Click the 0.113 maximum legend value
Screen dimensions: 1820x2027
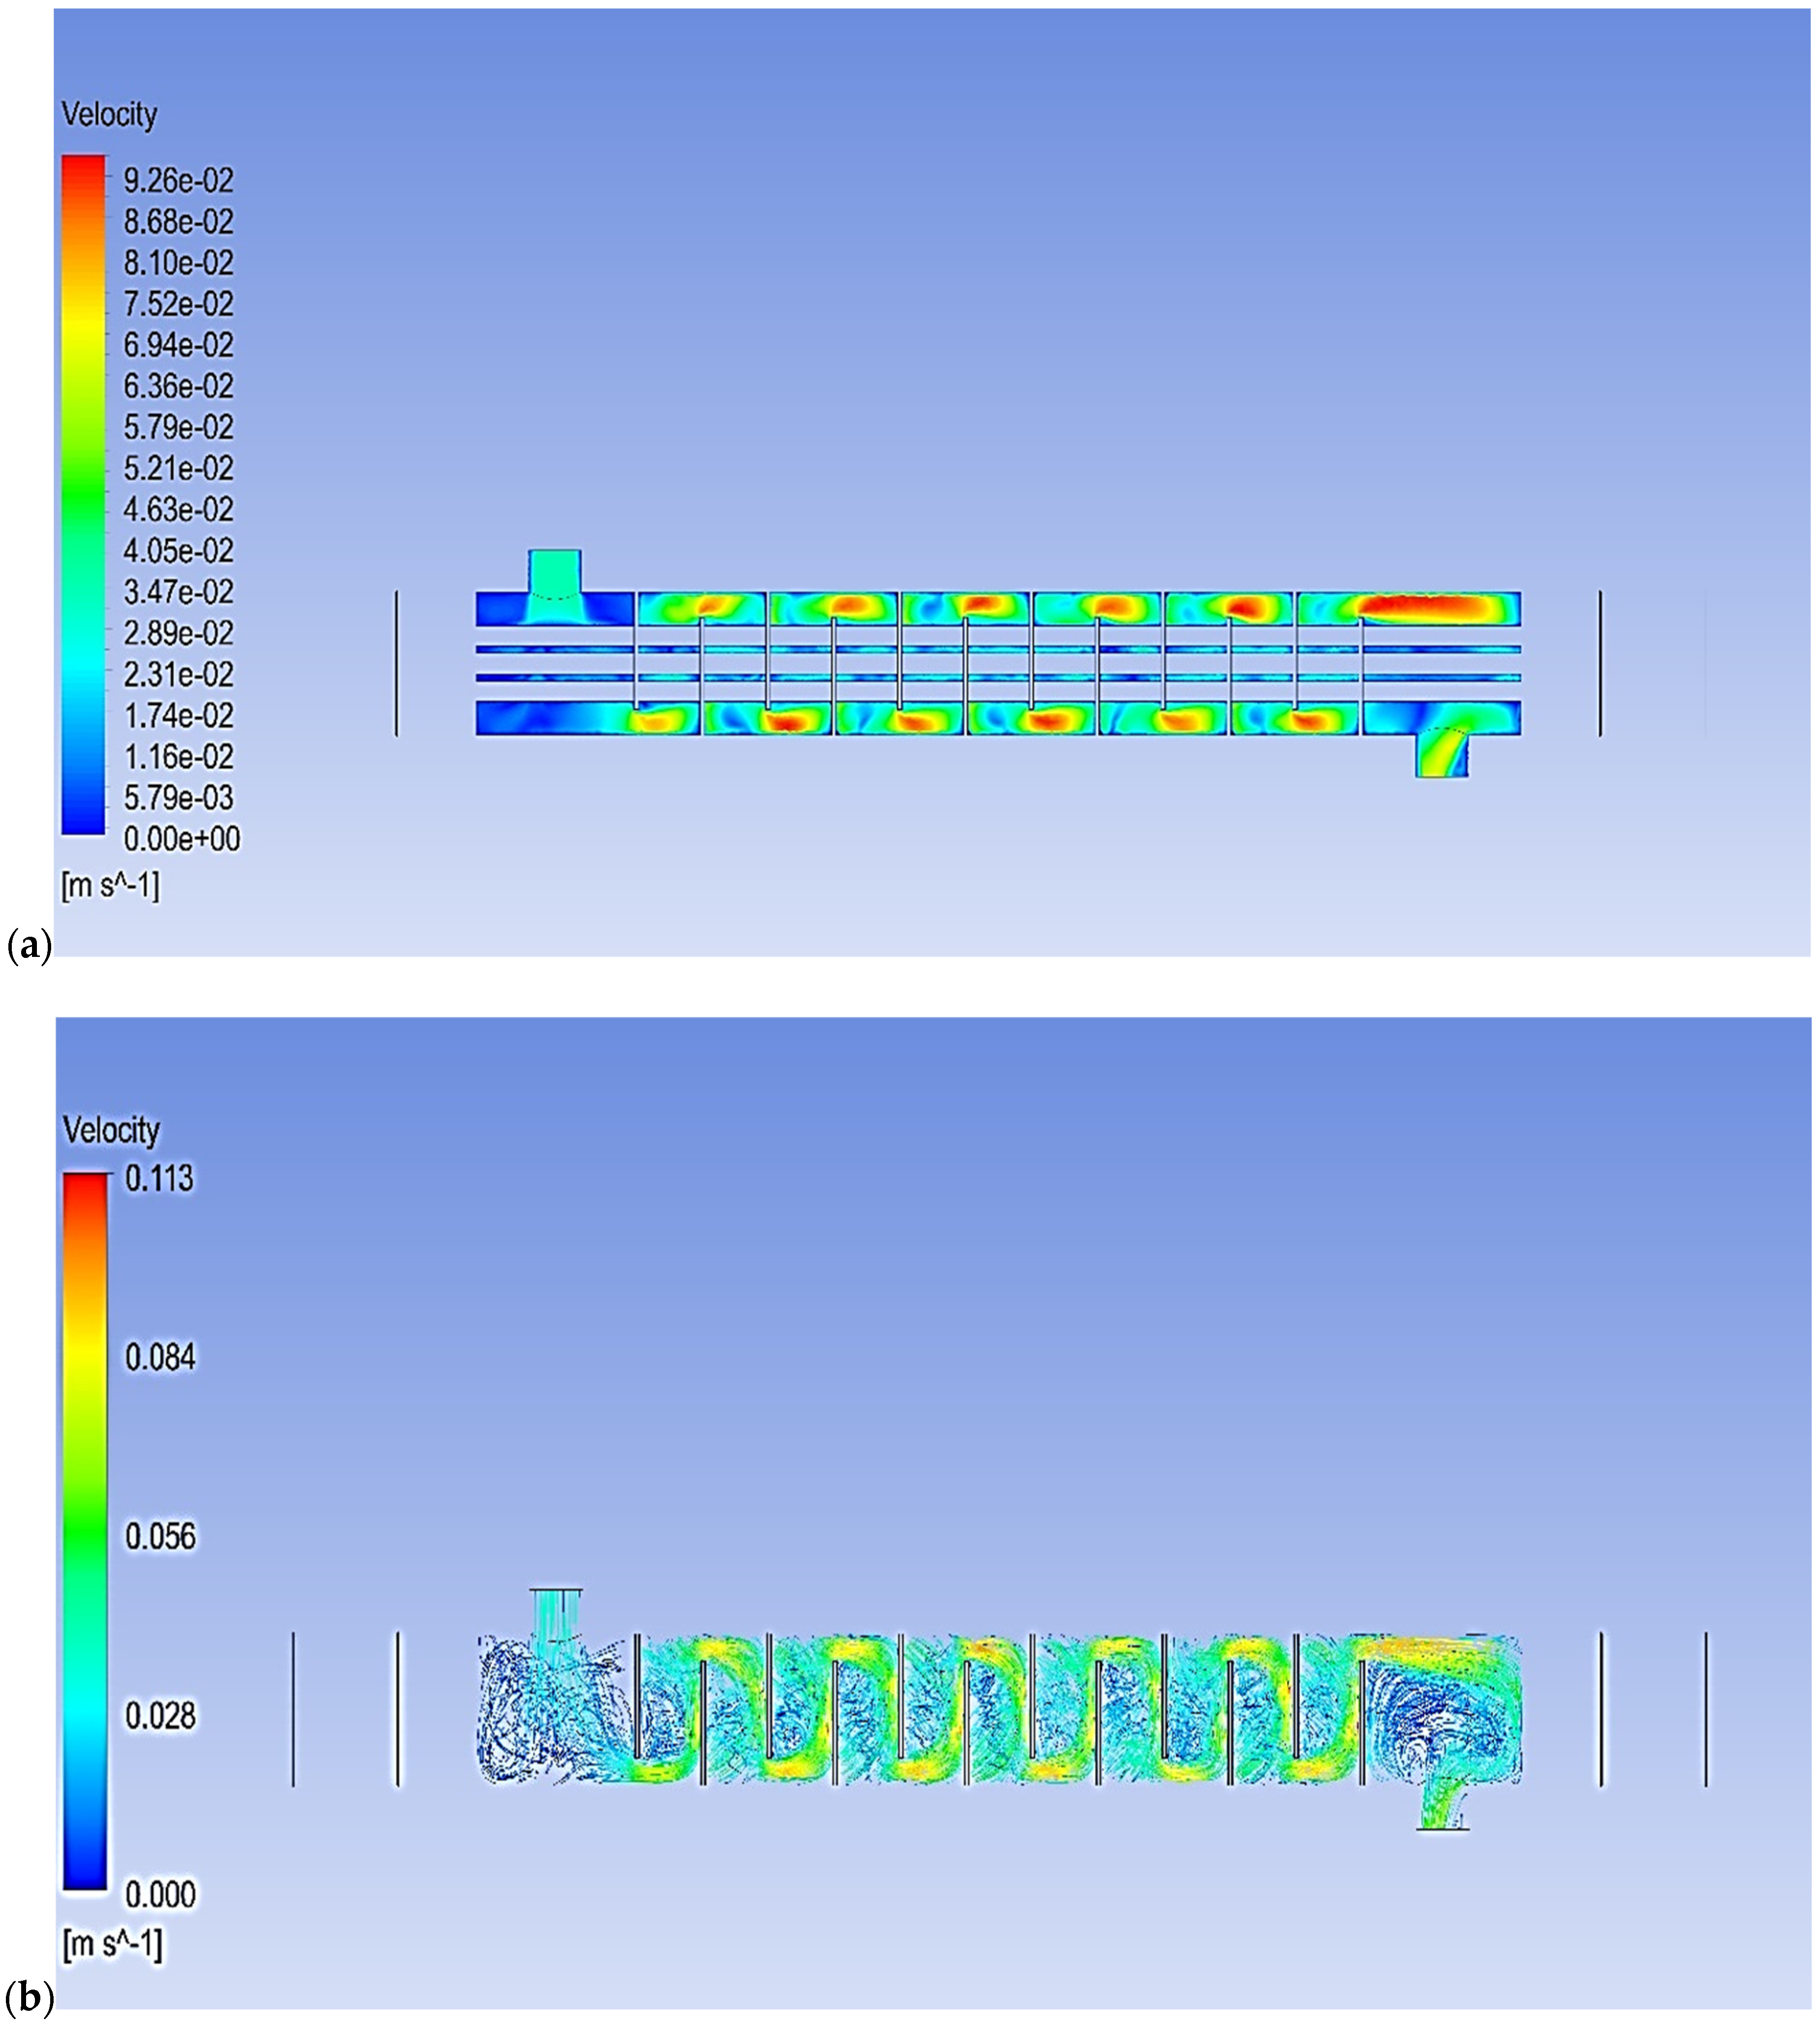pyautogui.click(x=159, y=1178)
